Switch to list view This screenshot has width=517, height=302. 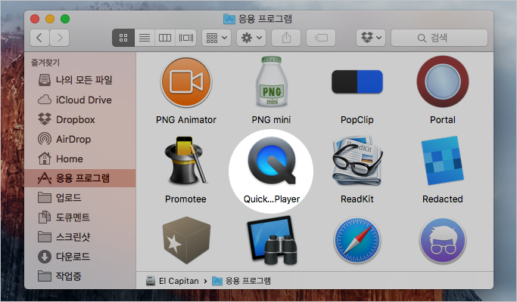(x=145, y=38)
